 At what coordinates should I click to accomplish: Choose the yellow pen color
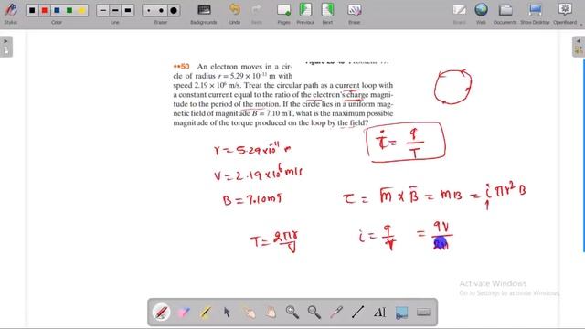click(x=81, y=10)
